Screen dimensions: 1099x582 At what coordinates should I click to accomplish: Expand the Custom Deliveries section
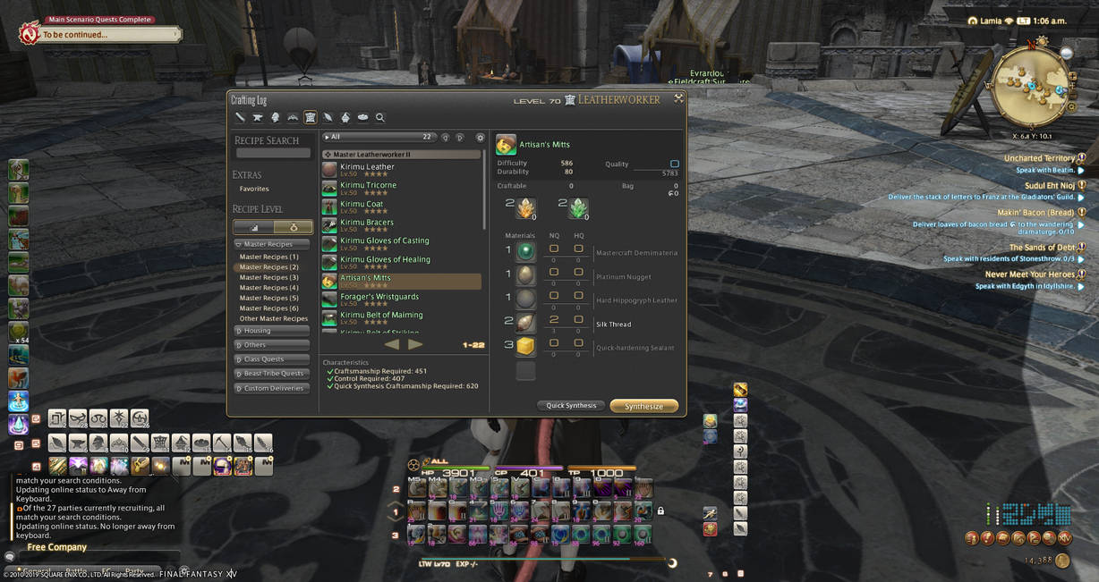coord(271,388)
